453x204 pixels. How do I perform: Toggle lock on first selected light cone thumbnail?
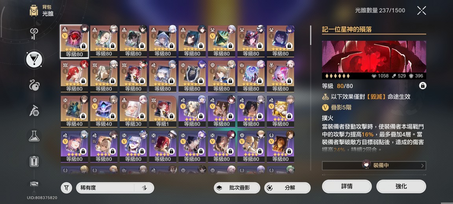tap(84, 46)
